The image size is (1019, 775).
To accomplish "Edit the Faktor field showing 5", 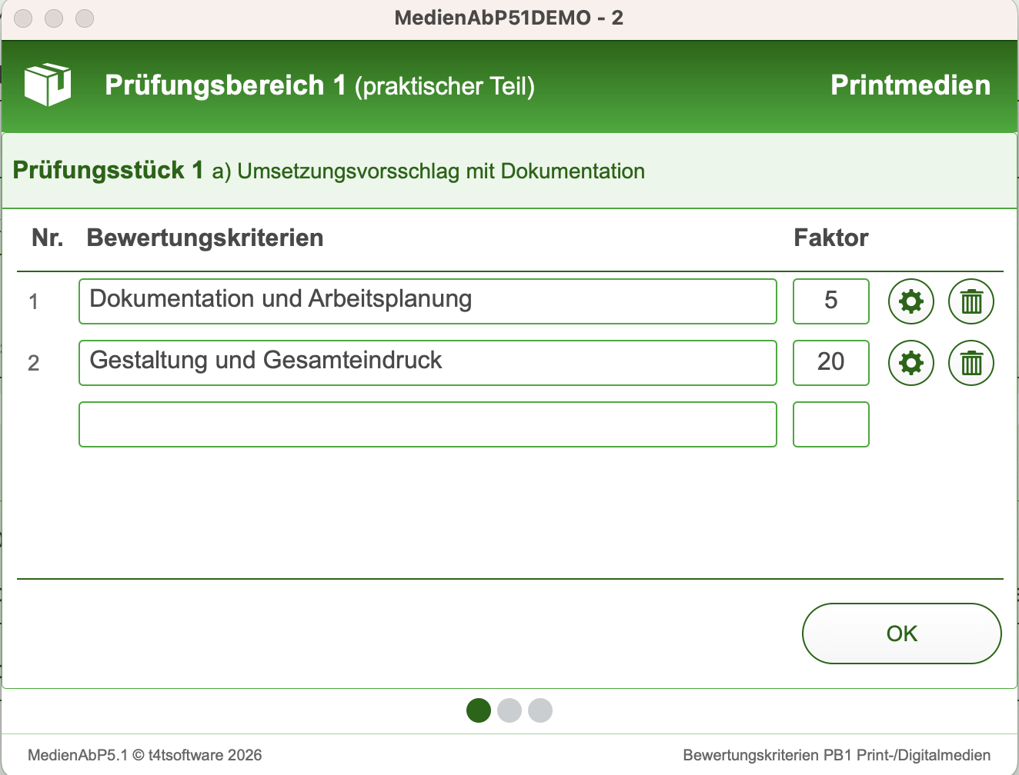I will tap(830, 301).
